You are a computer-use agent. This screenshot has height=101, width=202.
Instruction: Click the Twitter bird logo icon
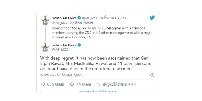[x=152, y=18]
